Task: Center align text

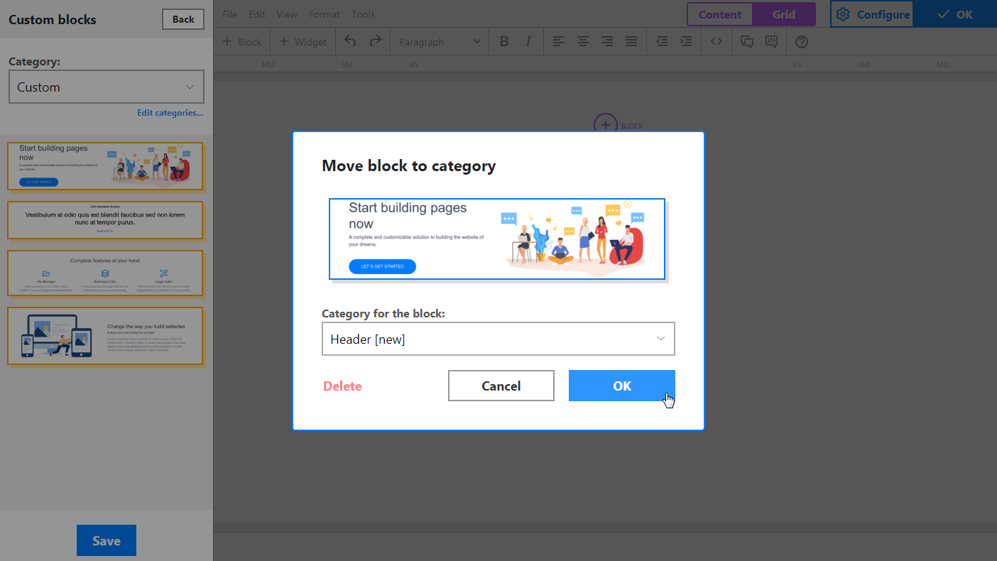Action: tap(583, 41)
